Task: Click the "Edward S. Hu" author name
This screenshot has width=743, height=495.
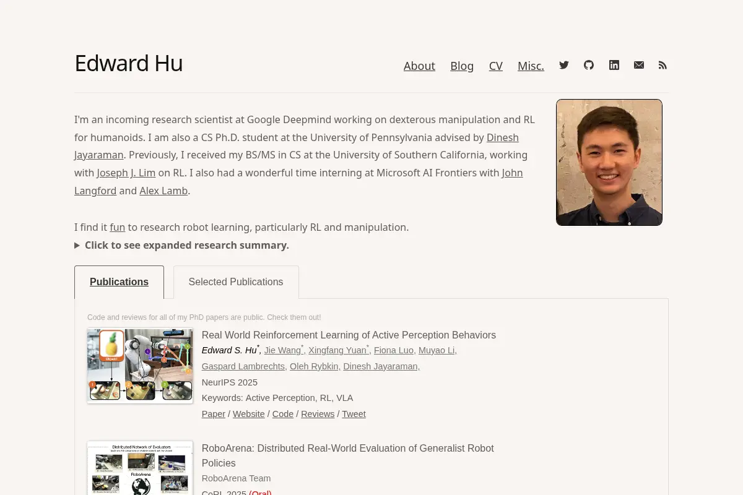Action: [x=229, y=350]
